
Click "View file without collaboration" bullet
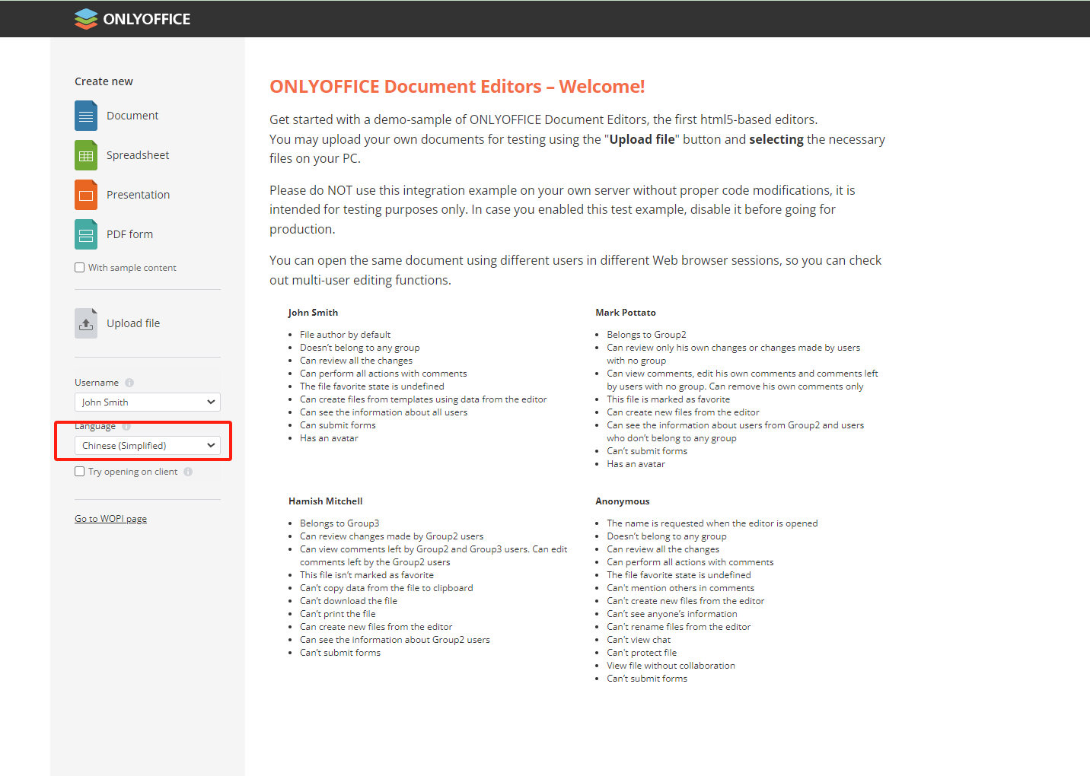tap(671, 666)
